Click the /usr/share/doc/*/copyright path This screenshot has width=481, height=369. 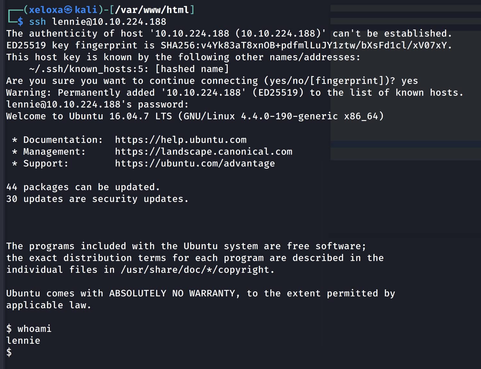pyautogui.click(x=197, y=270)
